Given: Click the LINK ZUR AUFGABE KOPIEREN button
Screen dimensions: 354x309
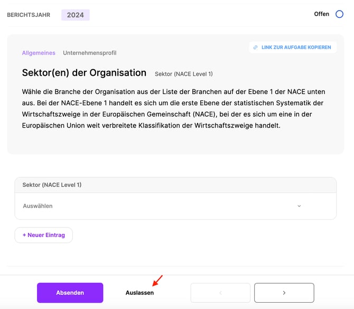Looking at the screenshot, I should [292, 48].
